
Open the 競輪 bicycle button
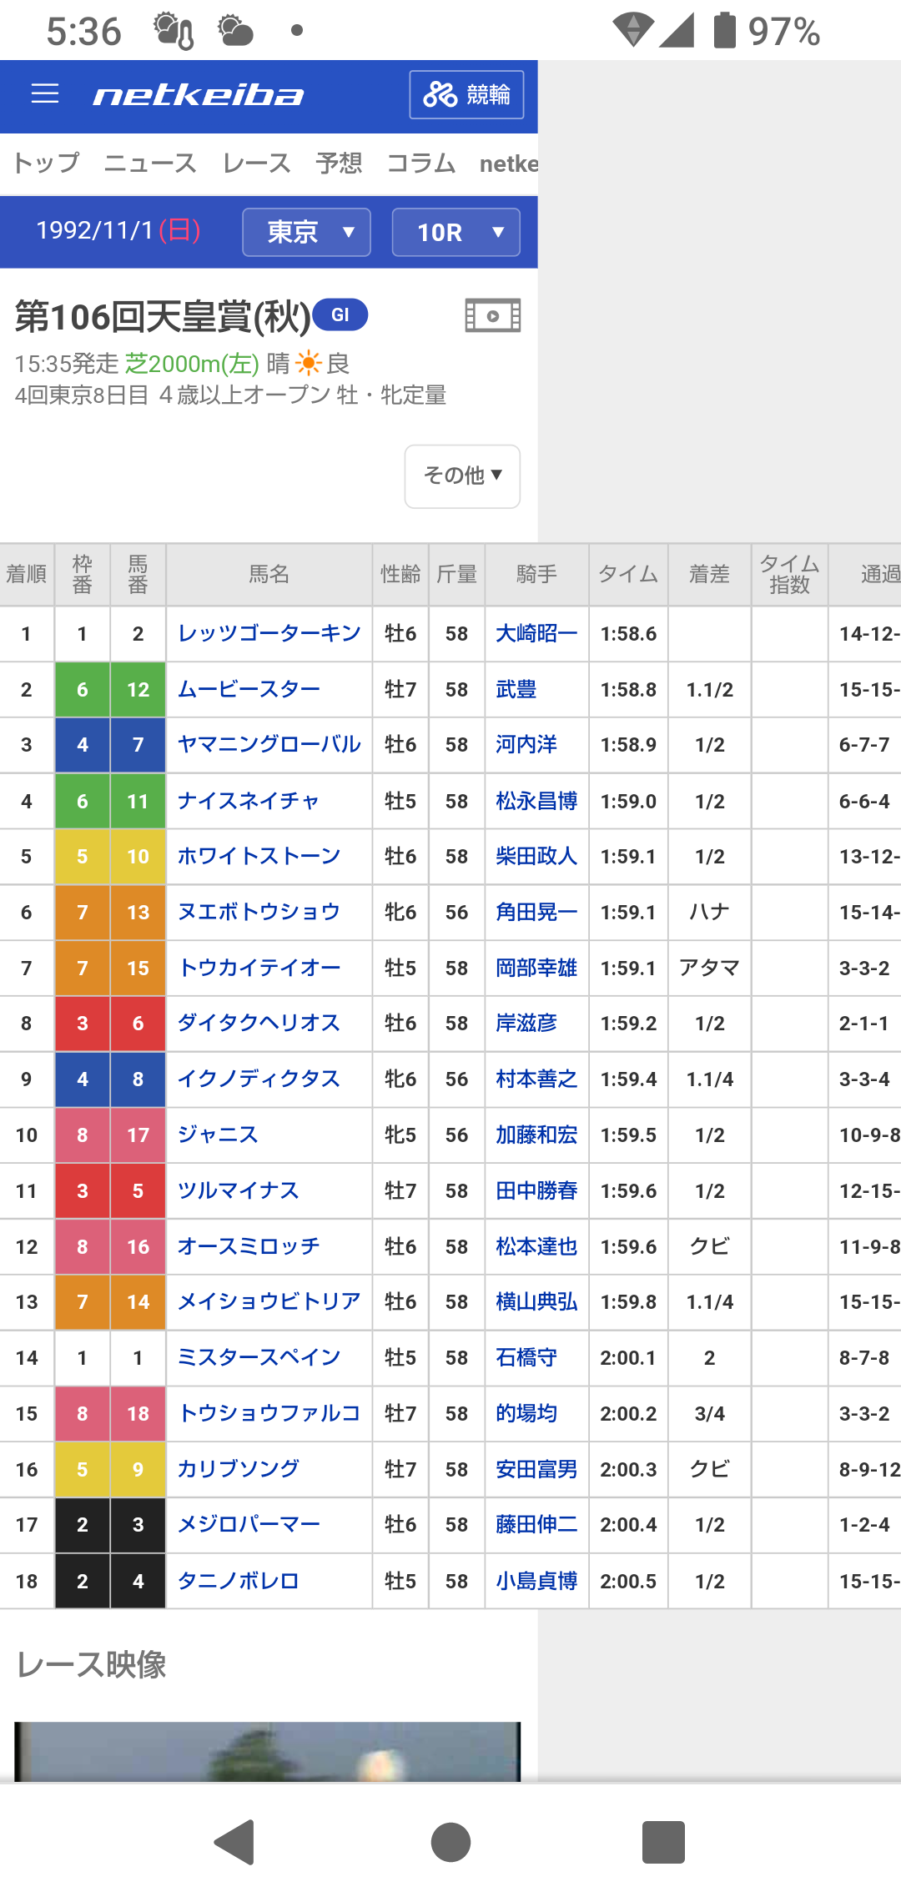click(x=466, y=95)
